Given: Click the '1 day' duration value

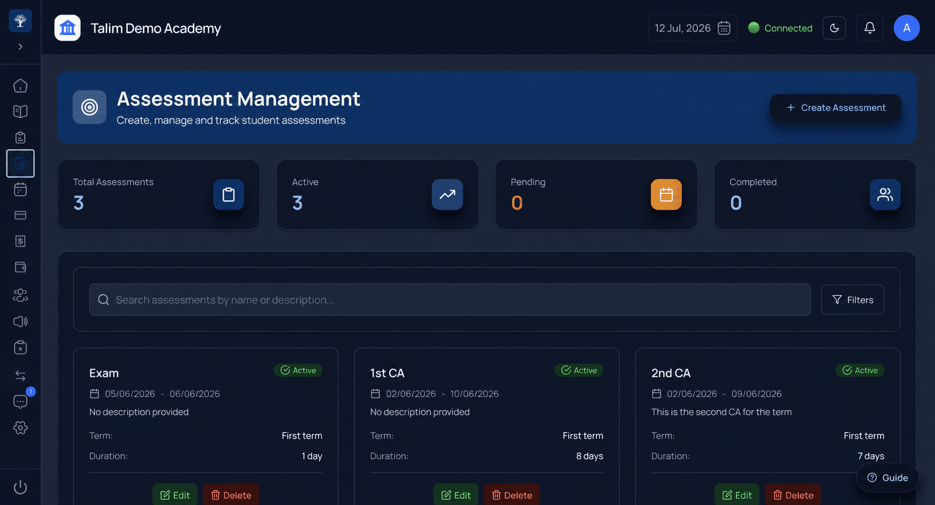Looking at the screenshot, I should point(312,456).
